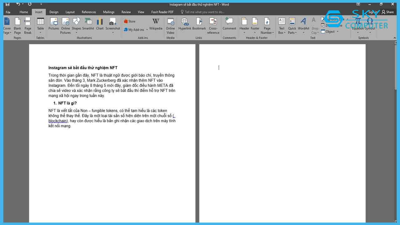Add a Bookmark

pos(199,24)
